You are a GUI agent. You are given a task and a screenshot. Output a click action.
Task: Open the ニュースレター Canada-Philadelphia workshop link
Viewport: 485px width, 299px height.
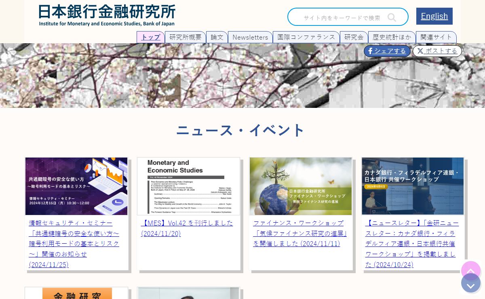pos(412,244)
